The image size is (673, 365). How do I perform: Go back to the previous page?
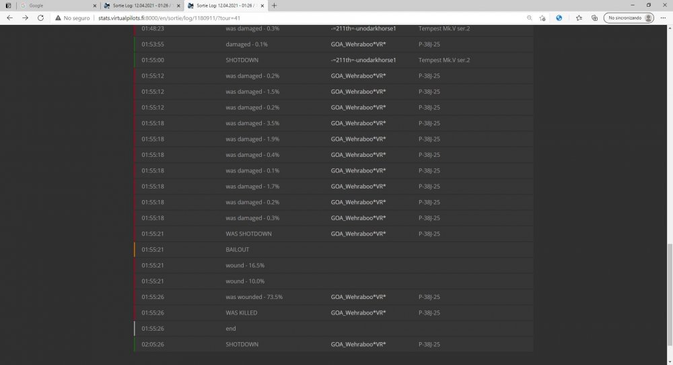pos(9,18)
